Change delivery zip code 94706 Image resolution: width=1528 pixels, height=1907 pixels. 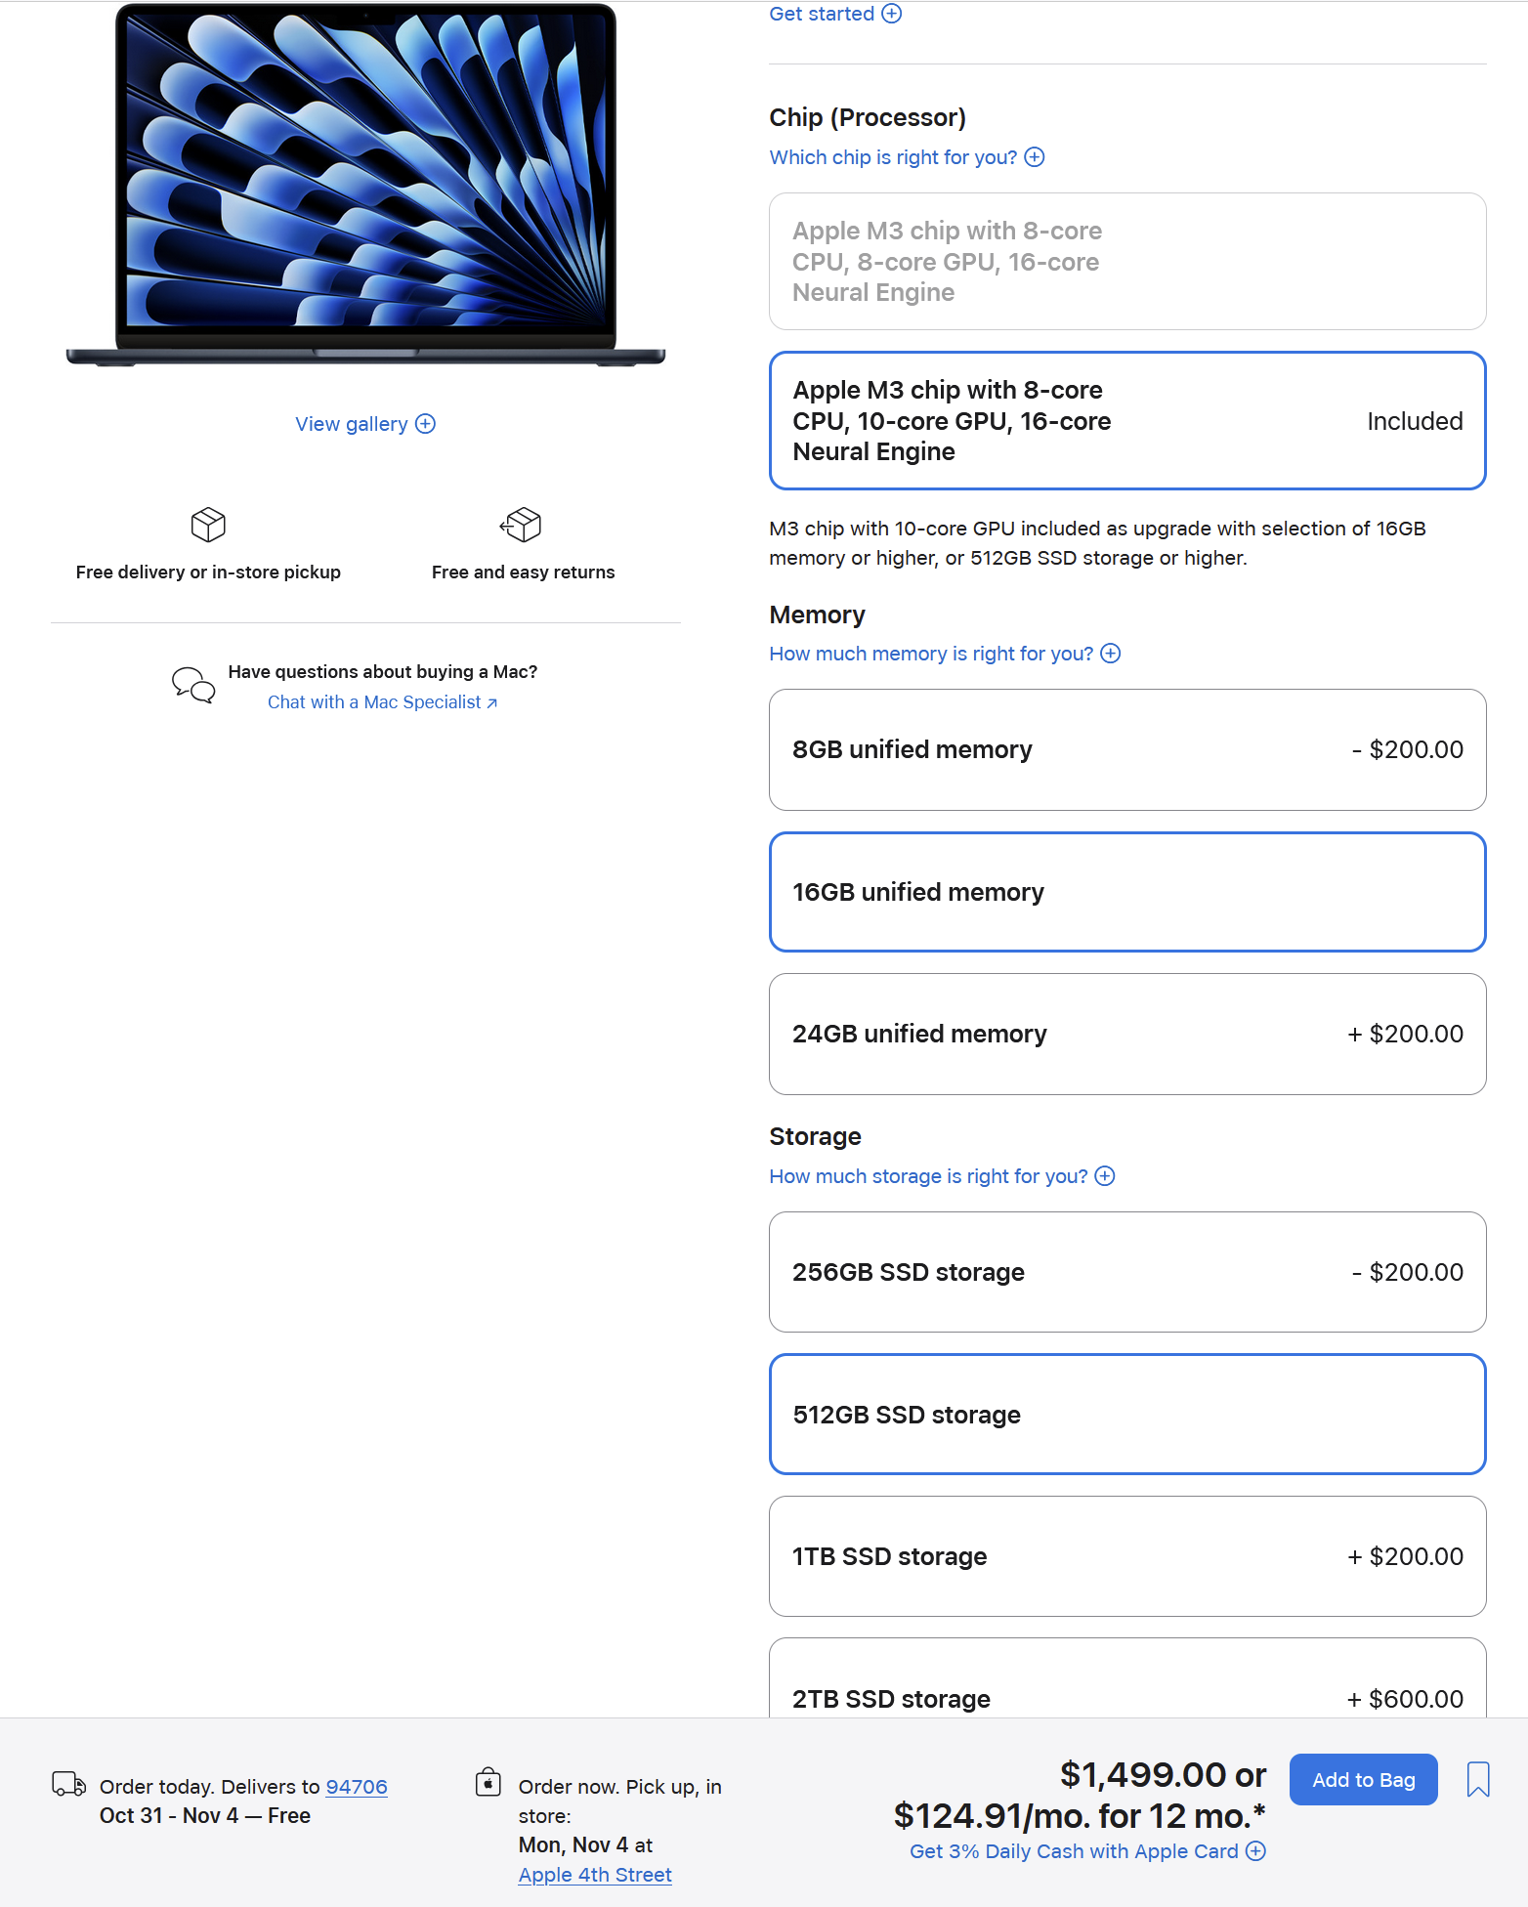click(357, 1787)
